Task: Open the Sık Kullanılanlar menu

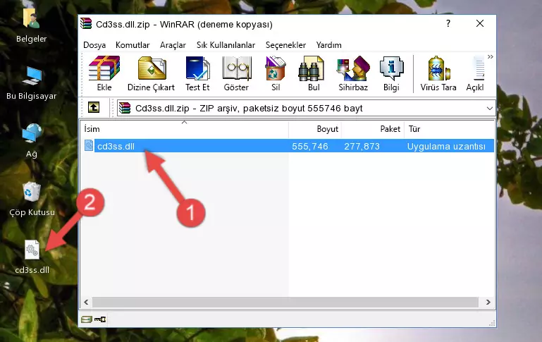Action: click(x=226, y=45)
